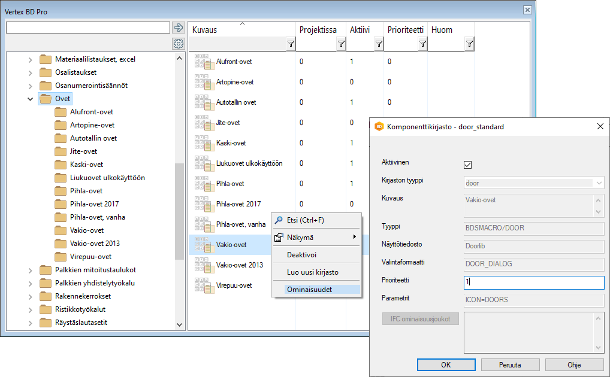Click the search arrow button beside search field
Image resolution: width=610 pixels, height=377 pixels.
coord(178,28)
